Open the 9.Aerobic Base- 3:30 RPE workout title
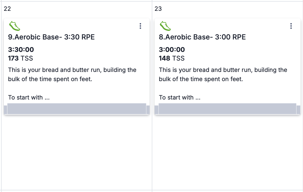Image resolution: width=303 pixels, height=192 pixels. pyautogui.click(x=51, y=37)
